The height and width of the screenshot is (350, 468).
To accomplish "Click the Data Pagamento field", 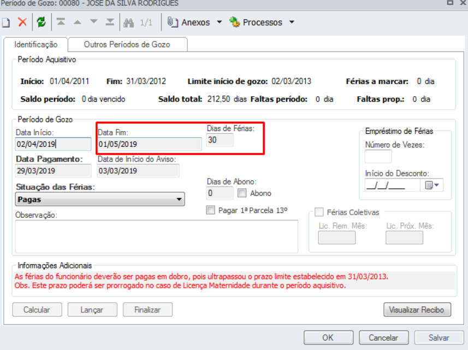I will (x=53, y=171).
